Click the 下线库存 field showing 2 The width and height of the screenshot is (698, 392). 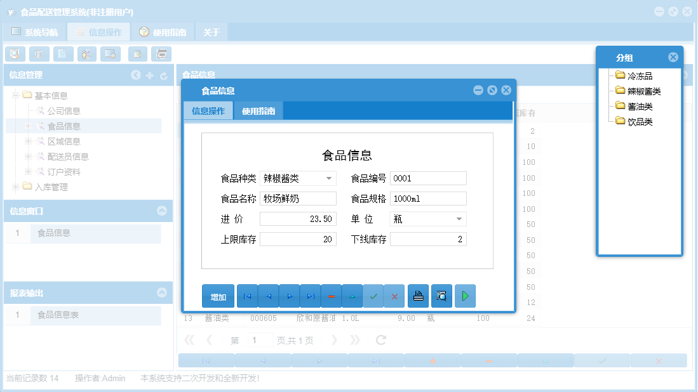[x=428, y=239]
